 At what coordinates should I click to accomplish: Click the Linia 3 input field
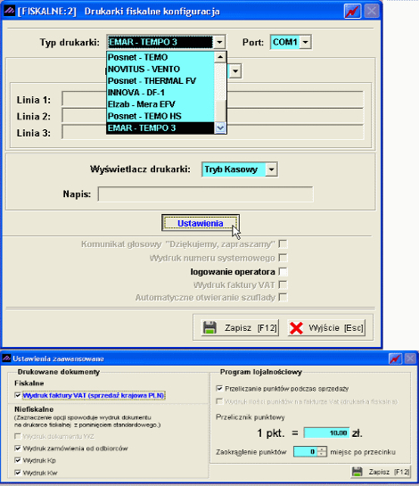click(x=212, y=132)
